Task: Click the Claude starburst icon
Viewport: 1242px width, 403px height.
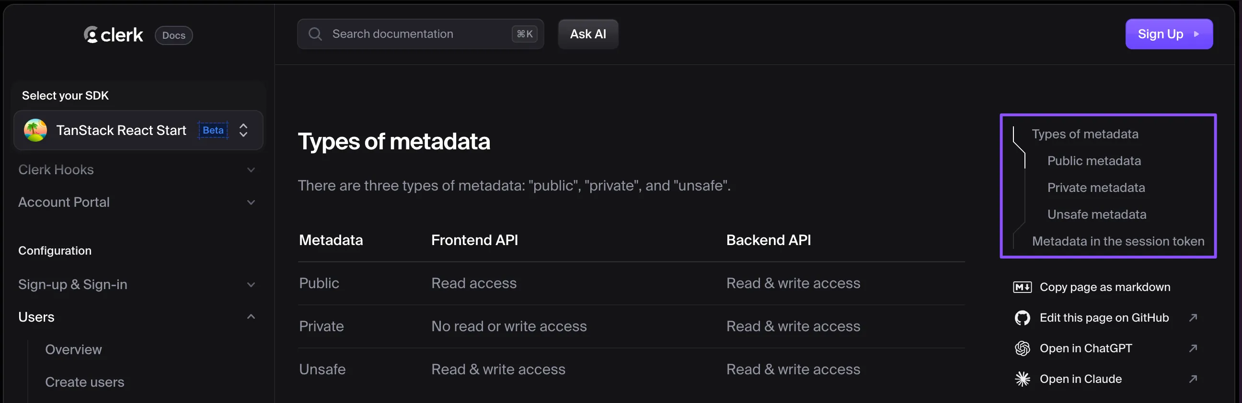Action: click(1022, 380)
